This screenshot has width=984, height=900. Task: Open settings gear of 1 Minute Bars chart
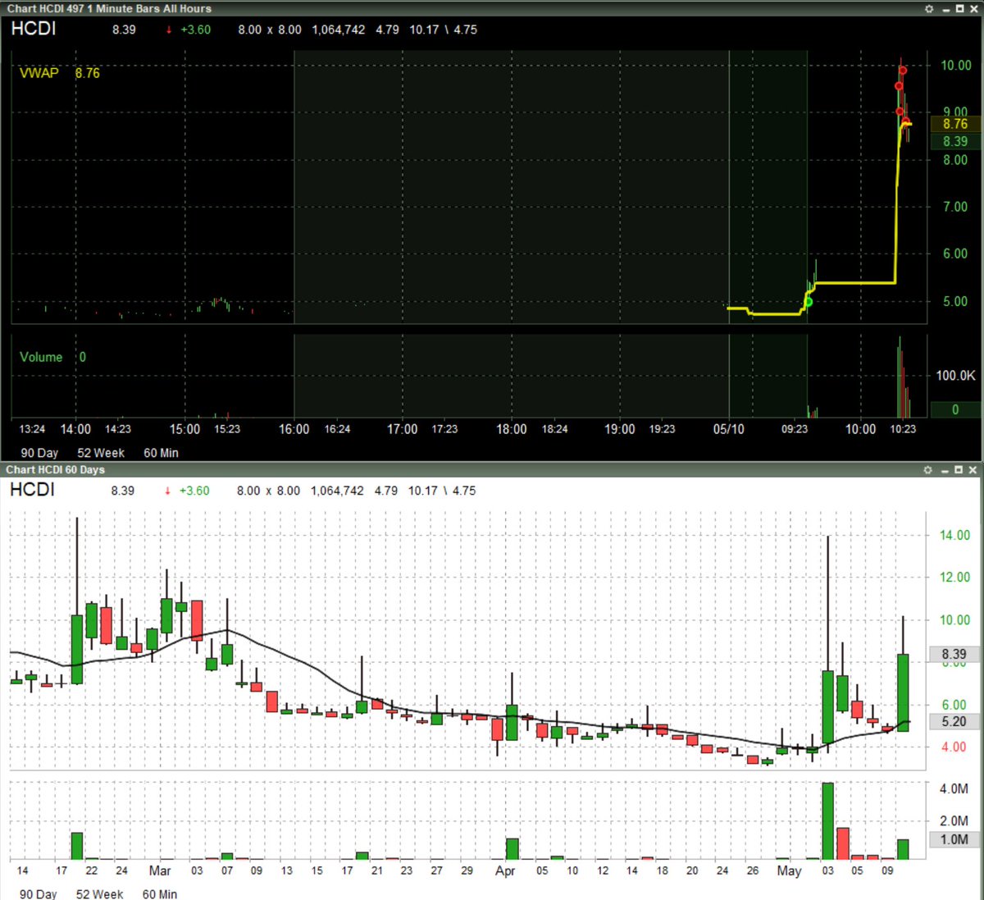(x=929, y=9)
